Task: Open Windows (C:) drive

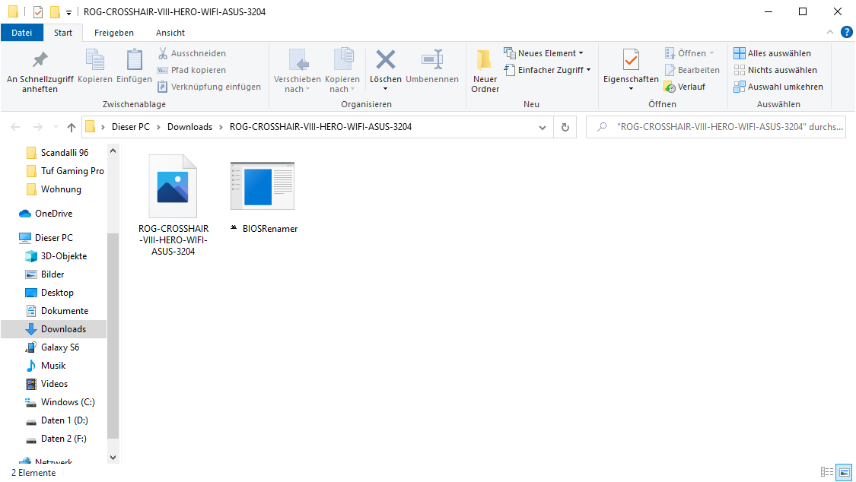Action: [60, 402]
